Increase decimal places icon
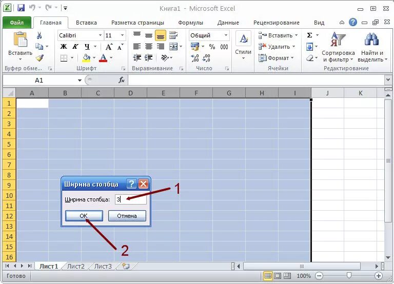The height and width of the screenshot is (284, 394). click(x=195, y=58)
